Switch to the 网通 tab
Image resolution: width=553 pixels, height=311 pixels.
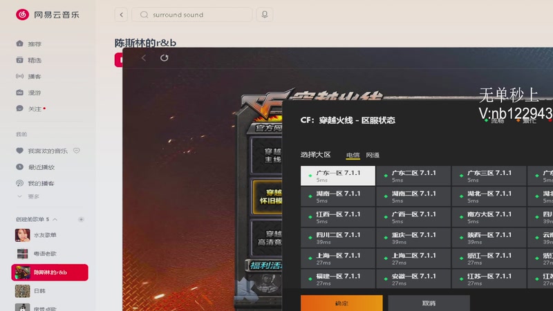point(373,155)
